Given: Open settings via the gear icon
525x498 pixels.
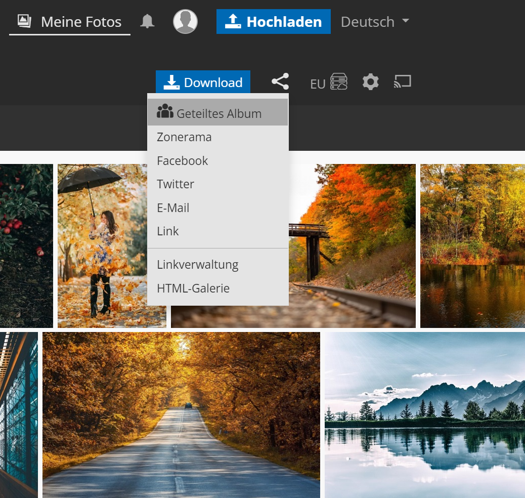Looking at the screenshot, I should click(370, 81).
